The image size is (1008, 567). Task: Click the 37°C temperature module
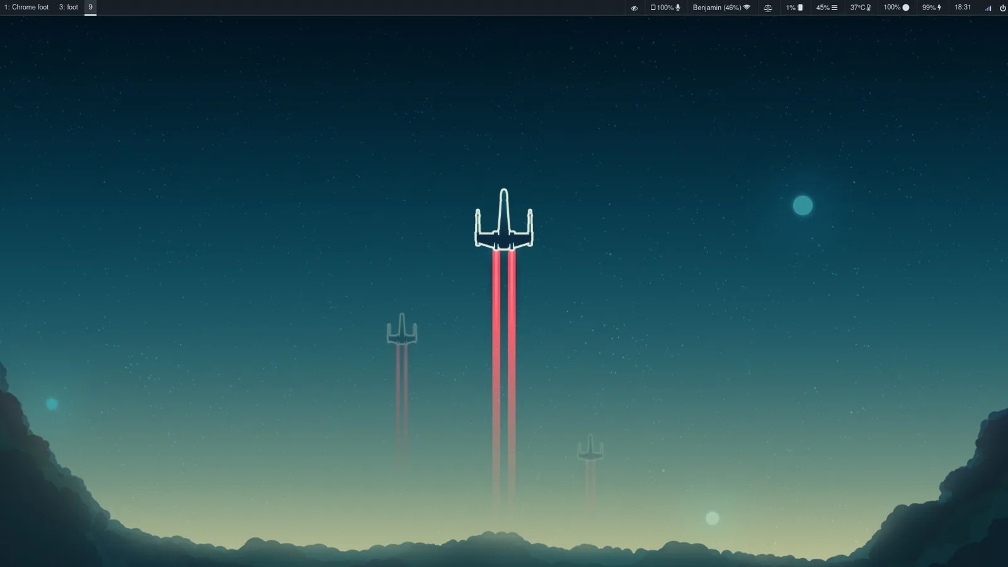(x=861, y=8)
